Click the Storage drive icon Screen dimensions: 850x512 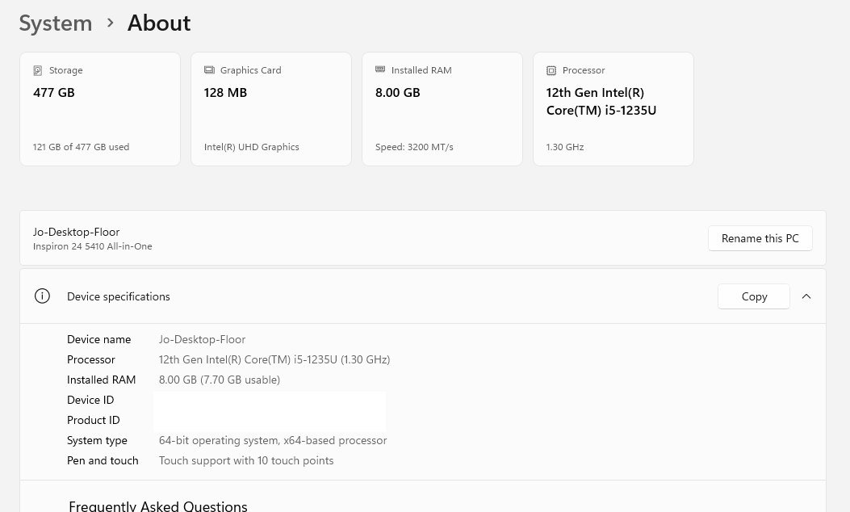pos(38,70)
